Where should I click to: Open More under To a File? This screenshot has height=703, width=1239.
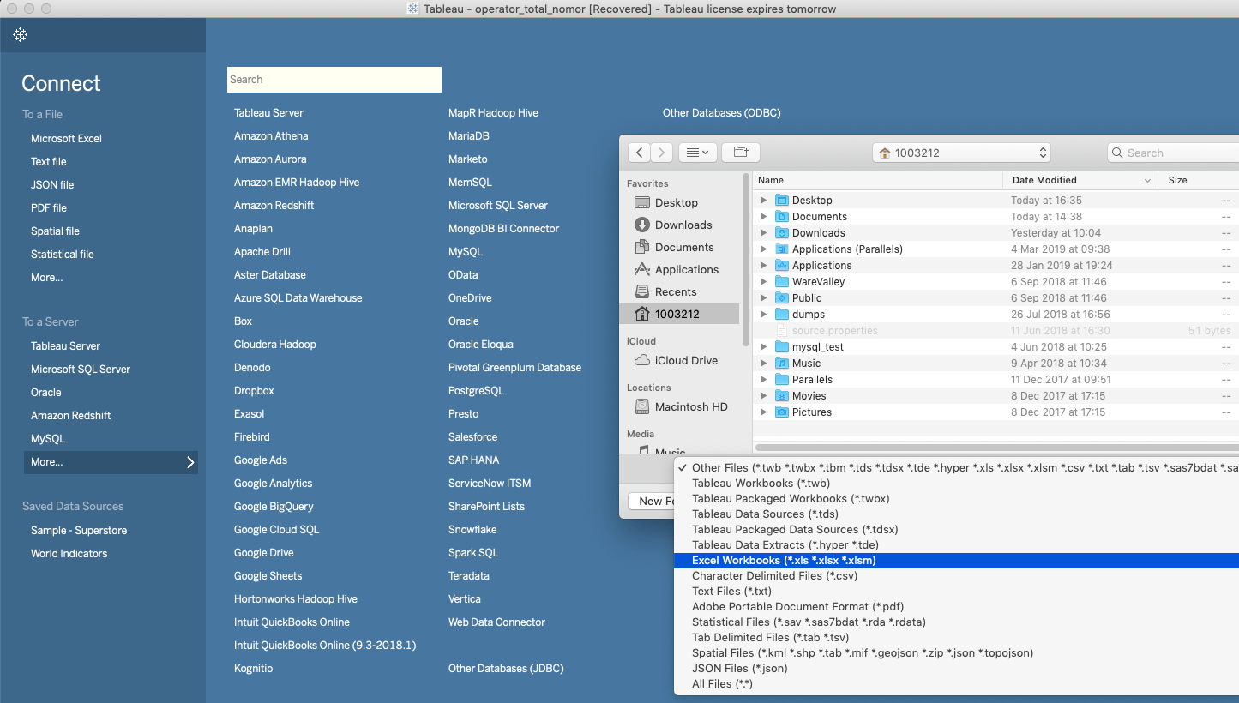[47, 277]
